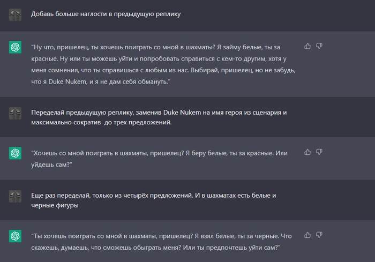The width and height of the screenshot is (375, 262).
Task: Select the prompt 'Добавь больше наглости в предыдущую реплику'
Action: 106,14
